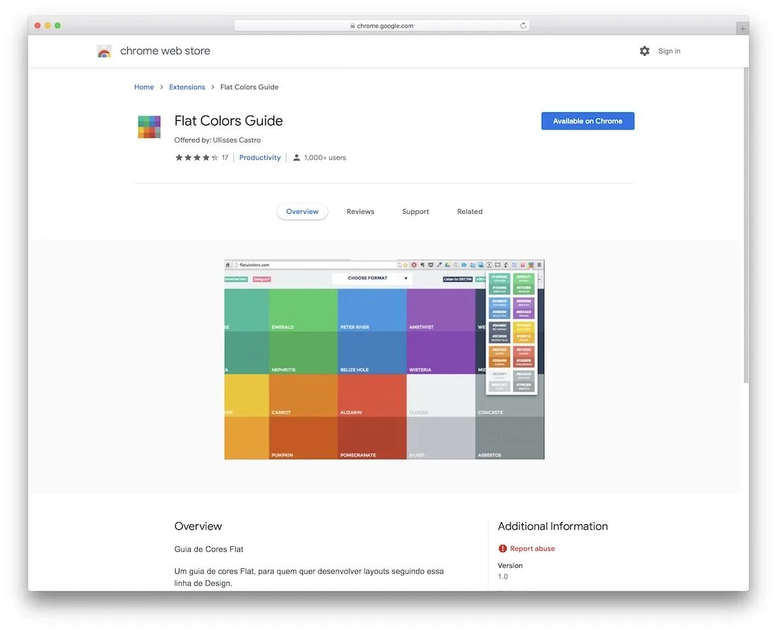Click the reload icon in address bar

tap(523, 25)
